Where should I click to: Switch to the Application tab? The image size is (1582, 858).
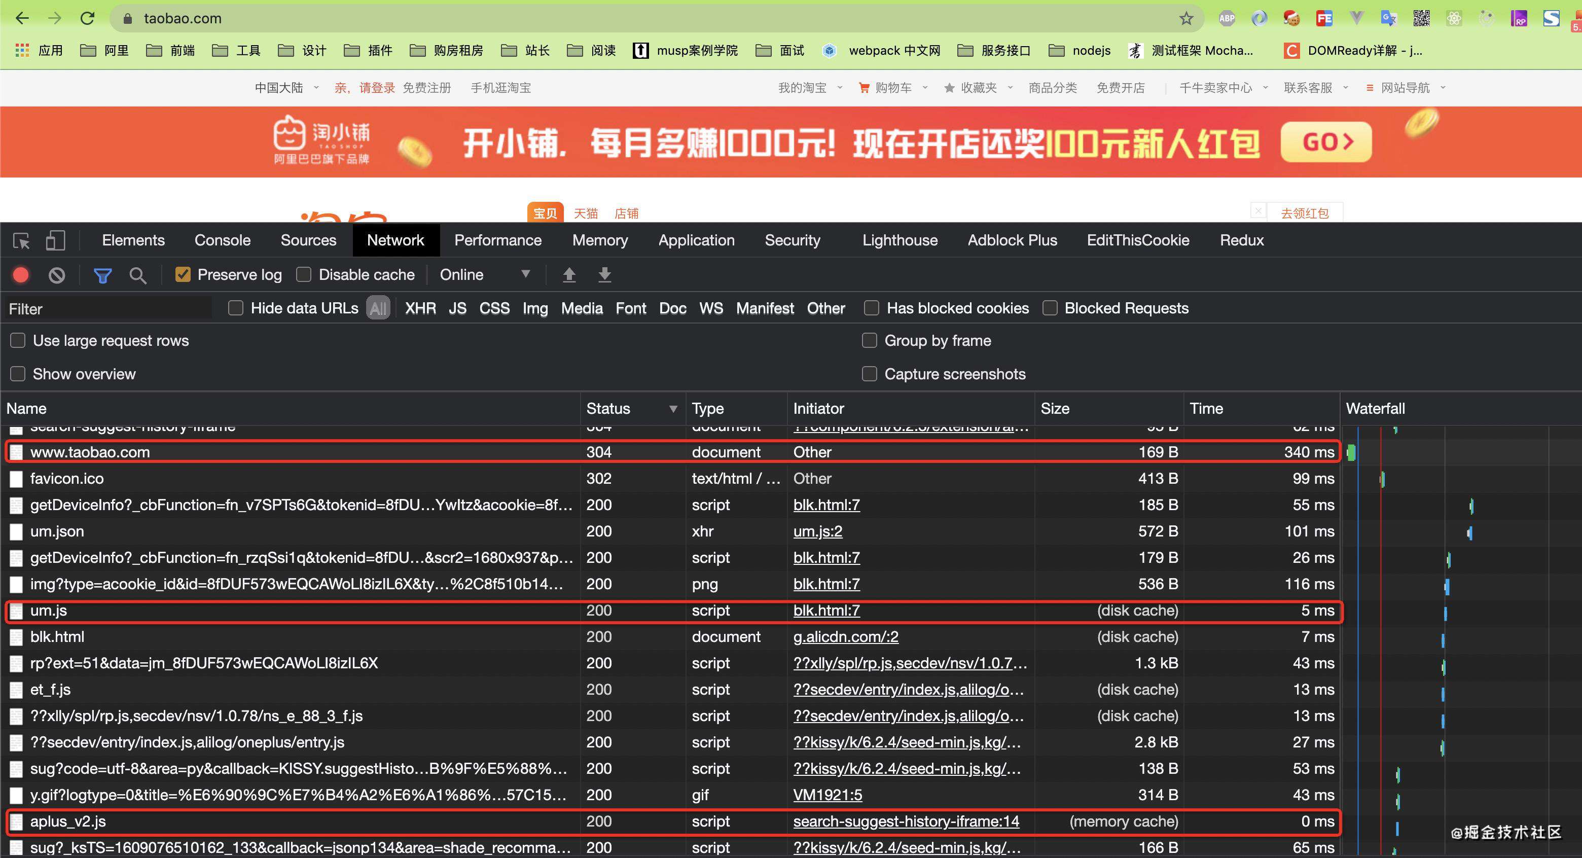coord(696,240)
